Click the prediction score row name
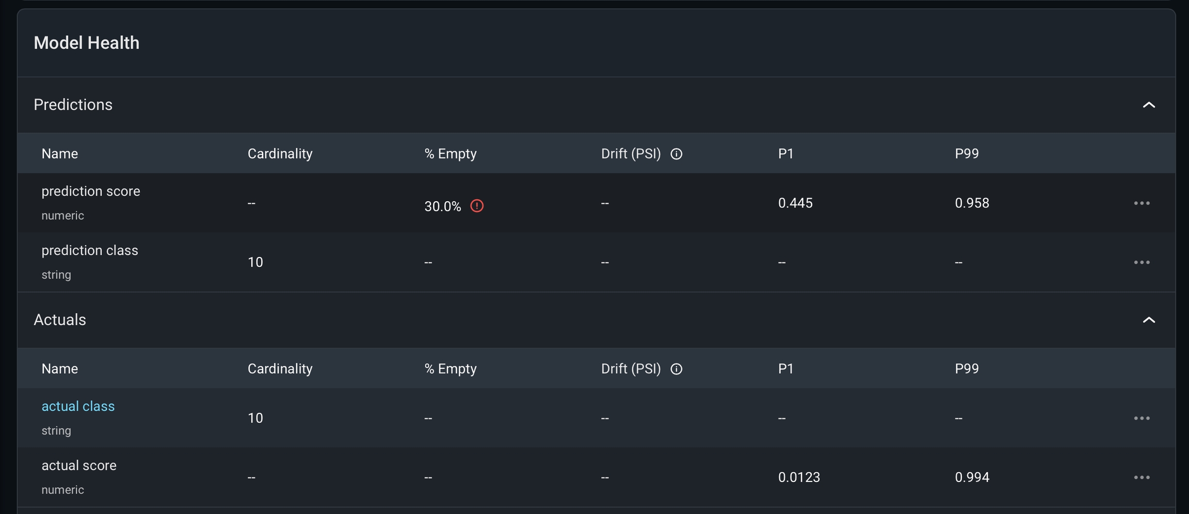 (91, 191)
